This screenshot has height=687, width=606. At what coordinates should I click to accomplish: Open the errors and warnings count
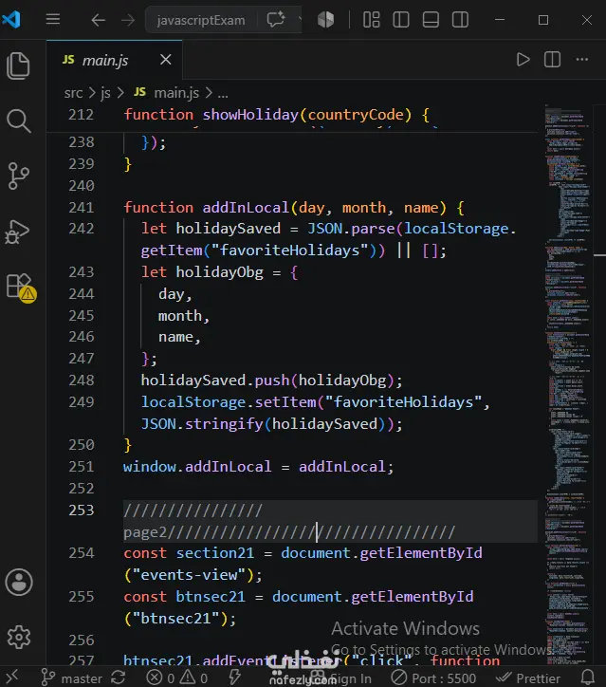pyautogui.click(x=177, y=678)
